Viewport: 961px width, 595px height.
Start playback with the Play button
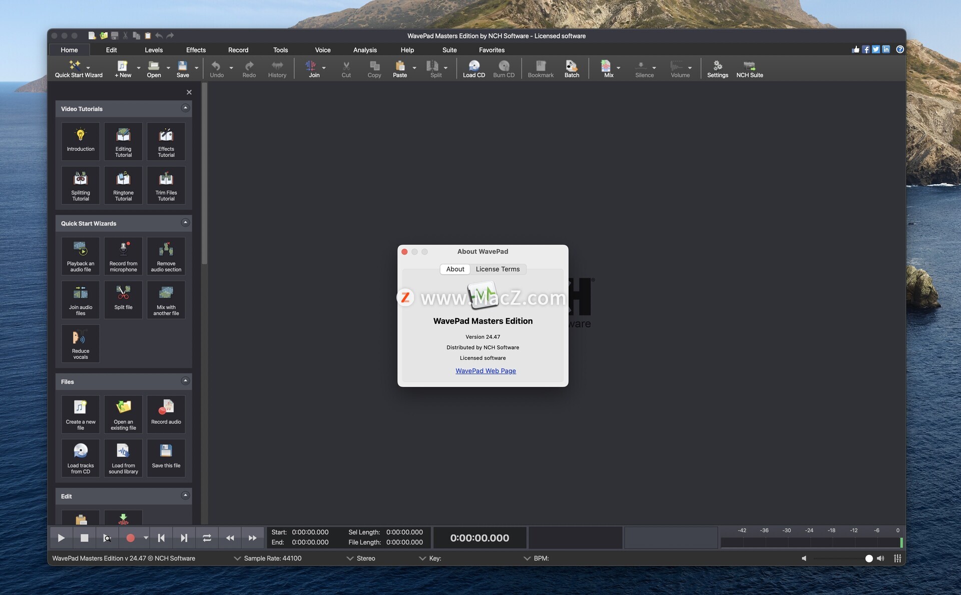61,538
